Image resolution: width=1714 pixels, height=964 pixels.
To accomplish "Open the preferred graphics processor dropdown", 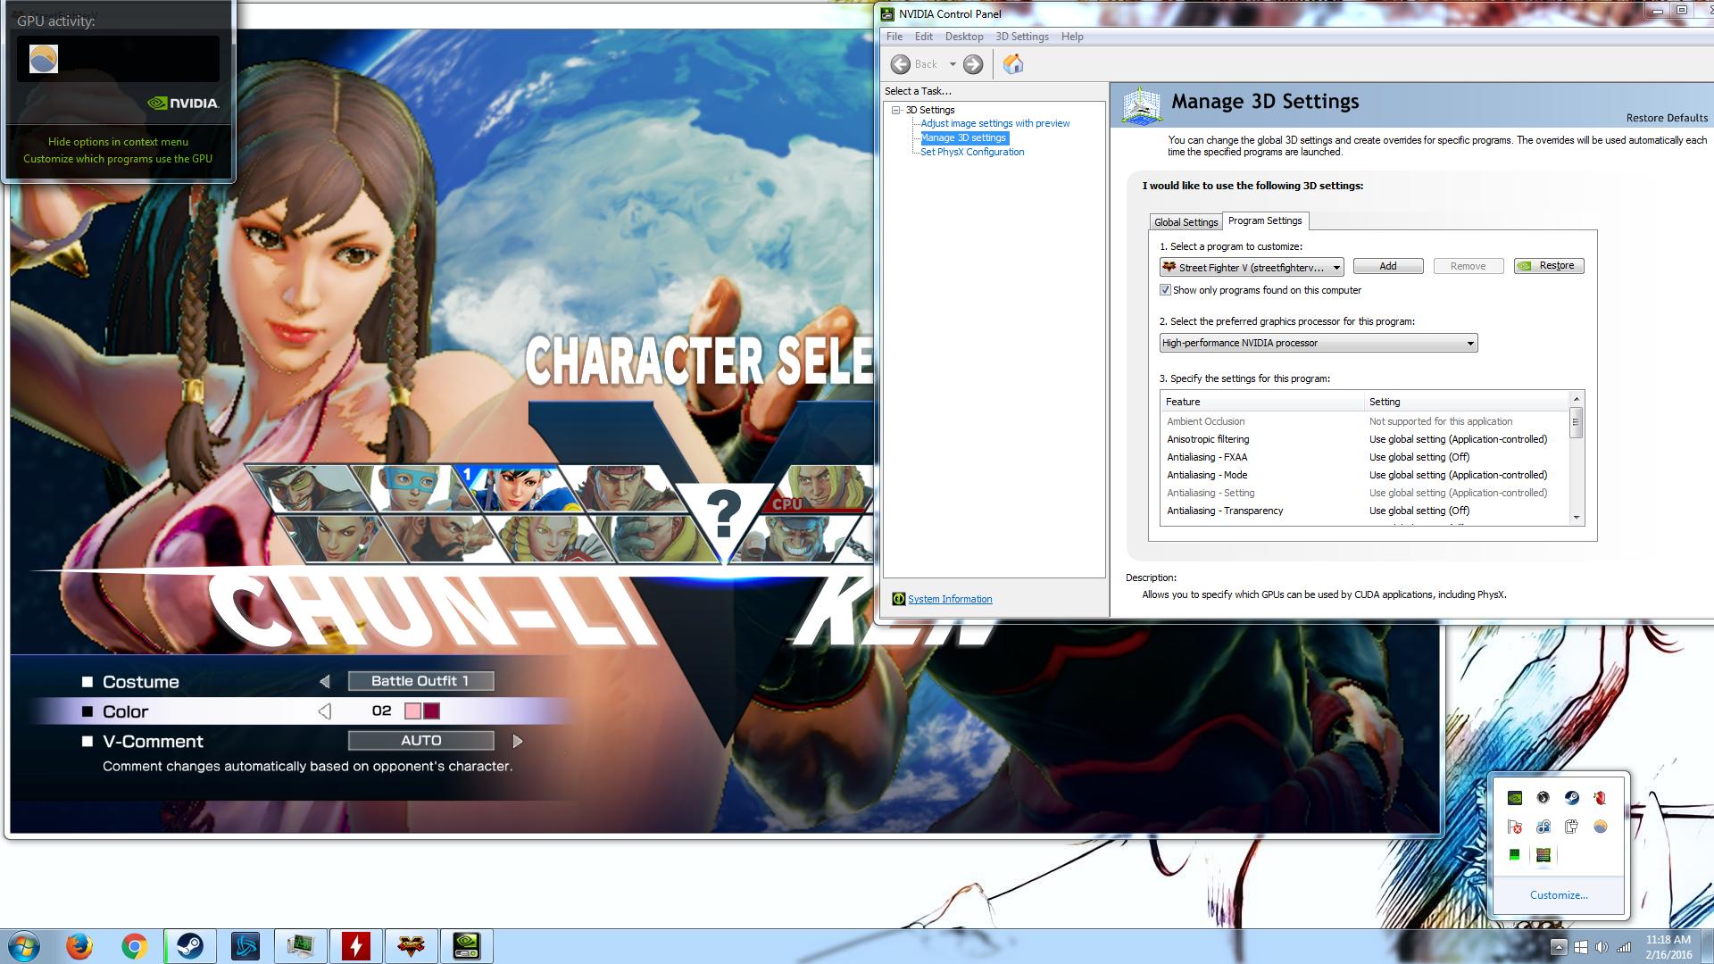I will pyautogui.click(x=1319, y=343).
